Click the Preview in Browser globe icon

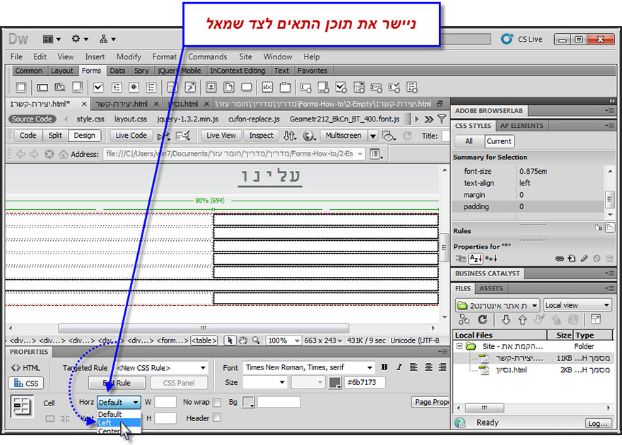309,136
